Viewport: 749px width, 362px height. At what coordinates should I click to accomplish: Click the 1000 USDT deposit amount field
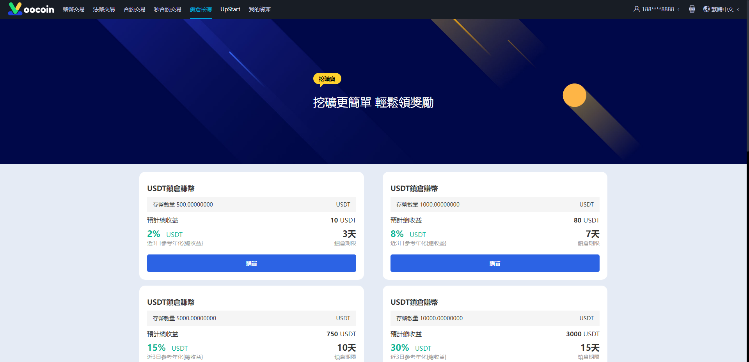pyautogui.click(x=495, y=205)
